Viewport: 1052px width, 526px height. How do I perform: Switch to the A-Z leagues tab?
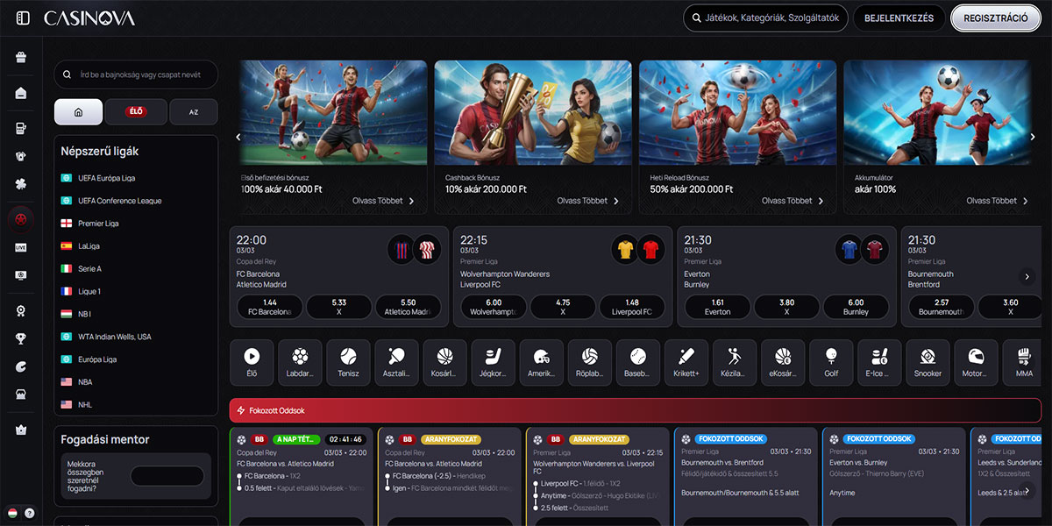tap(194, 112)
